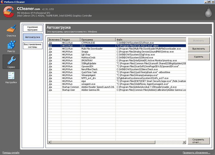Sort by the Файл column header
This screenshot has width=215, height=155.
click(x=151, y=40)
